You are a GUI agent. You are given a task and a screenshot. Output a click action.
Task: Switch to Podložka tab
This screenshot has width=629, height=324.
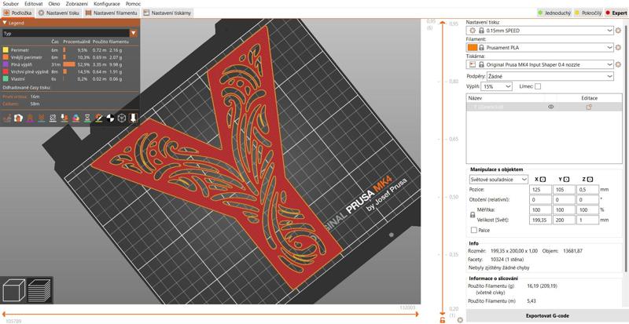click(x=17, y=13)
